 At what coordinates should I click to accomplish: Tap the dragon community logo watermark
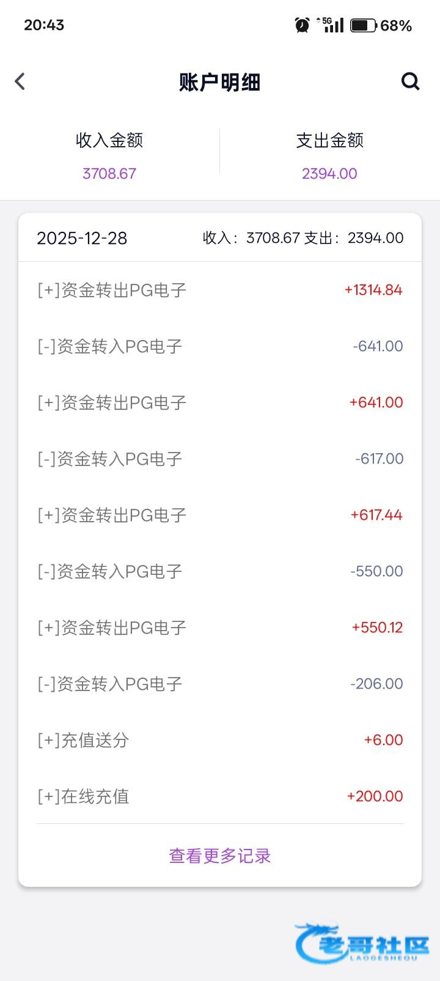click(x=362, y=942)
